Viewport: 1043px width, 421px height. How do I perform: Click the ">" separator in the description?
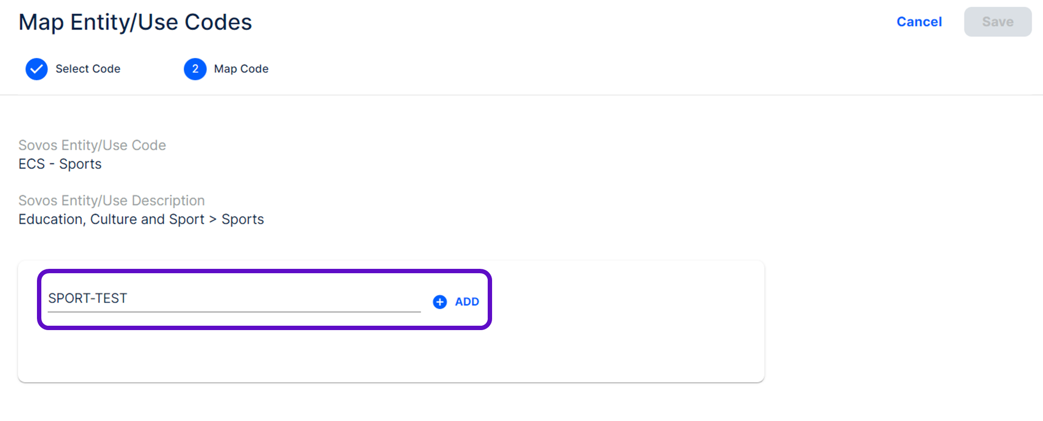(x=212, y=220)
